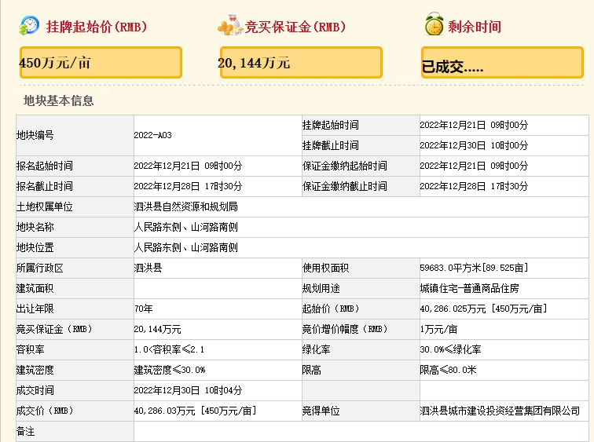Click the 70年 lease term value
The image size is (594, 442).
[x=144, y=309]
